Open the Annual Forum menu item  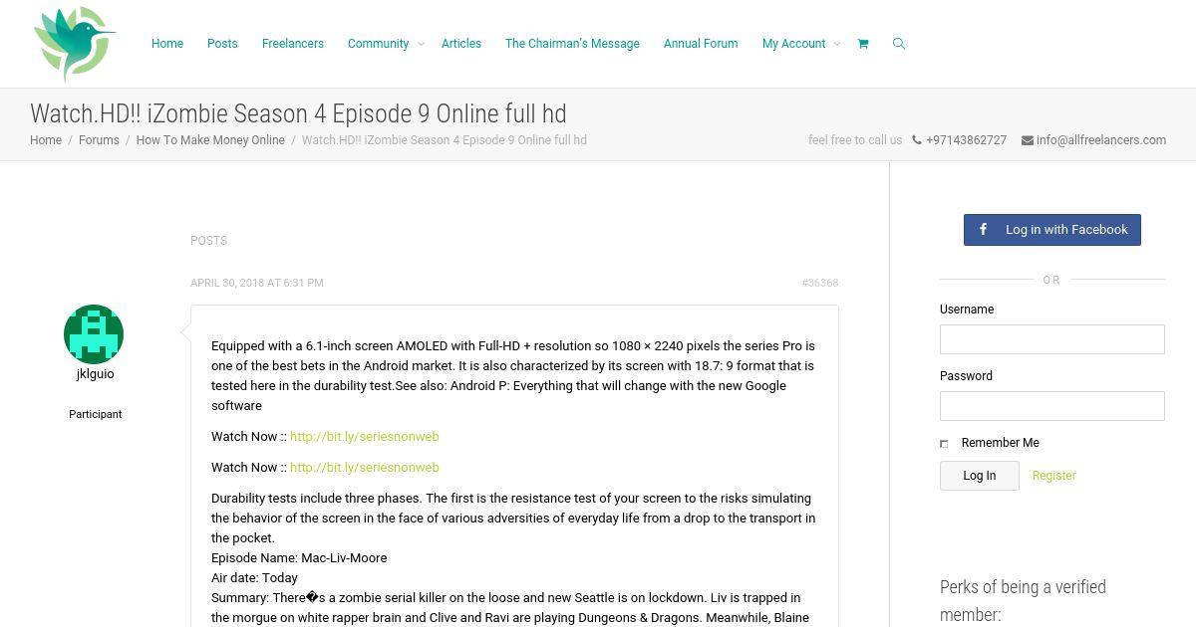(701, 44)
